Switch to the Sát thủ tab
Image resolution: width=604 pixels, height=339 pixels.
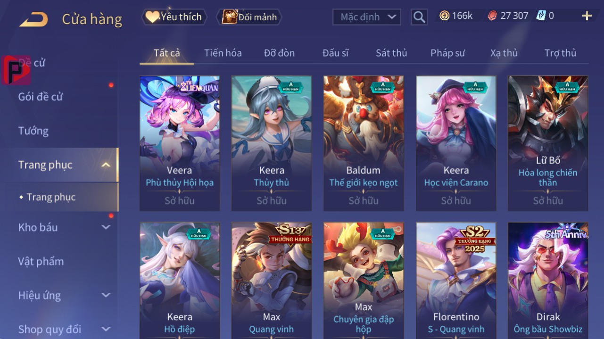pos(391,53)
